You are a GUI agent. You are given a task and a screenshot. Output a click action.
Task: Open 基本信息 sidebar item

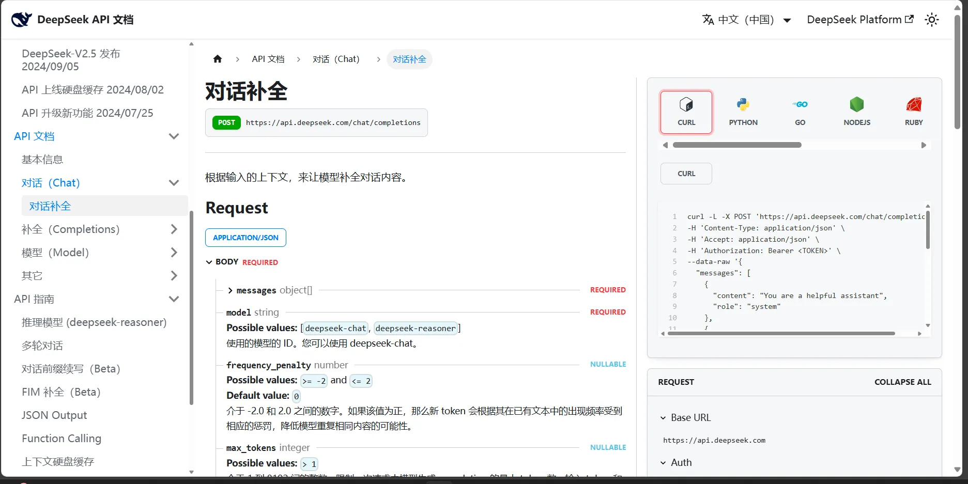[x=42, y=160]
